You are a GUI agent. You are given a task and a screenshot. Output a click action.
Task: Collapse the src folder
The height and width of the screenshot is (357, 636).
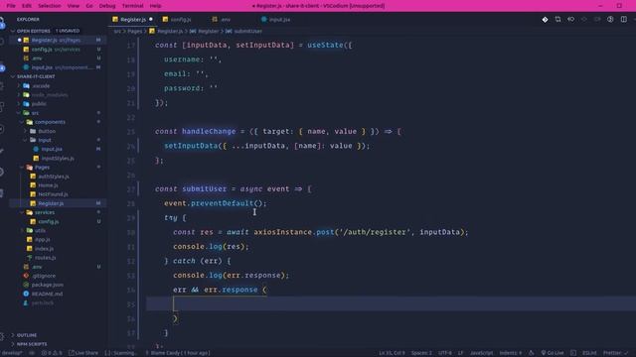tap(36, 113)
